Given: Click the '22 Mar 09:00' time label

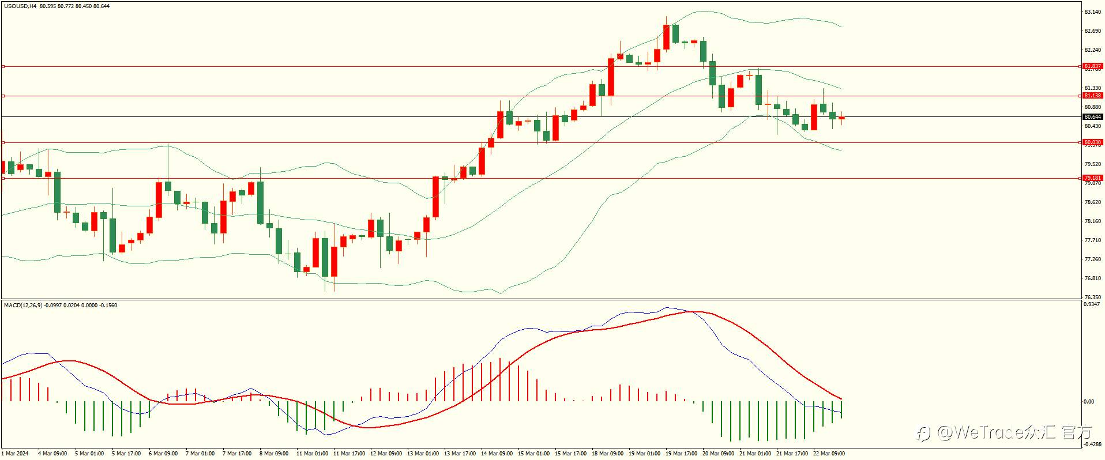Looking at the screenshot, I should [829, 454].
